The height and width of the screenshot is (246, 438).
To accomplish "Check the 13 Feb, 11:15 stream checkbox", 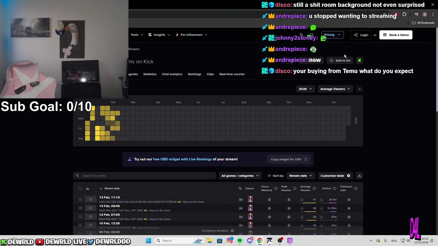I will [80, 200].
